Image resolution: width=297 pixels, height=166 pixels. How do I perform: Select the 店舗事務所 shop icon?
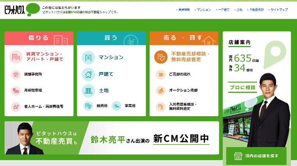pyautogui.click(x=16, y=74)
